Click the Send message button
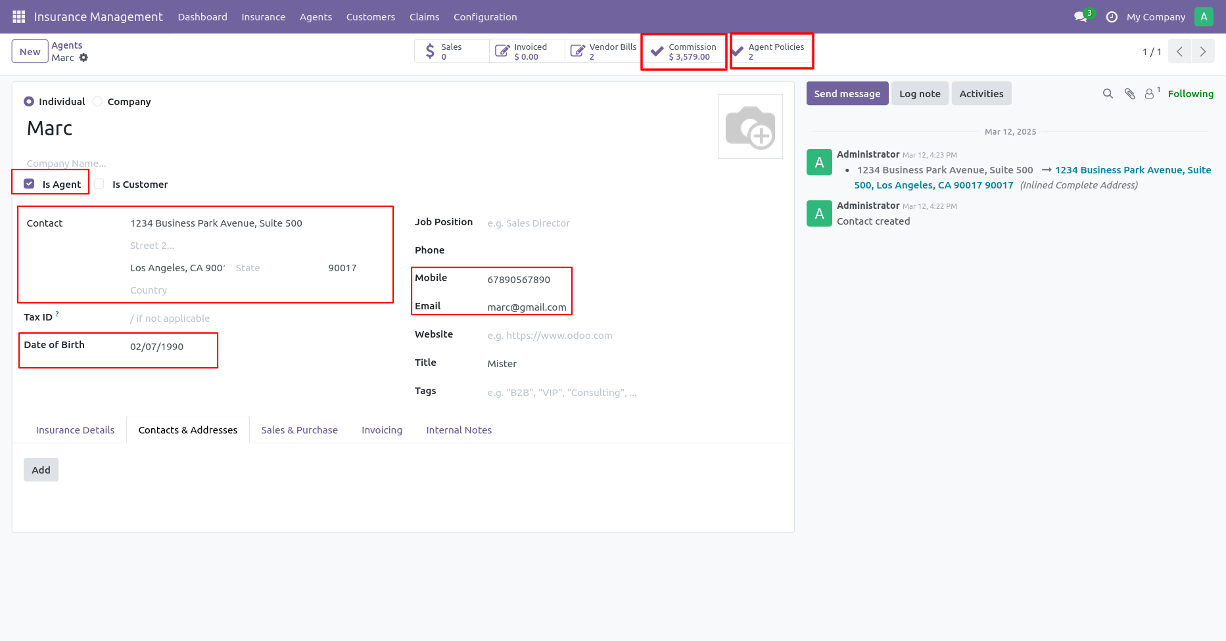The height and width of the screenshot is (641, 1226). [x=847, y=93]
